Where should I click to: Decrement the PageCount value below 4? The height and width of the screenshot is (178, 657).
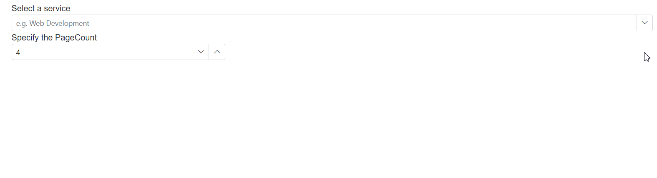tap(201, 52)
